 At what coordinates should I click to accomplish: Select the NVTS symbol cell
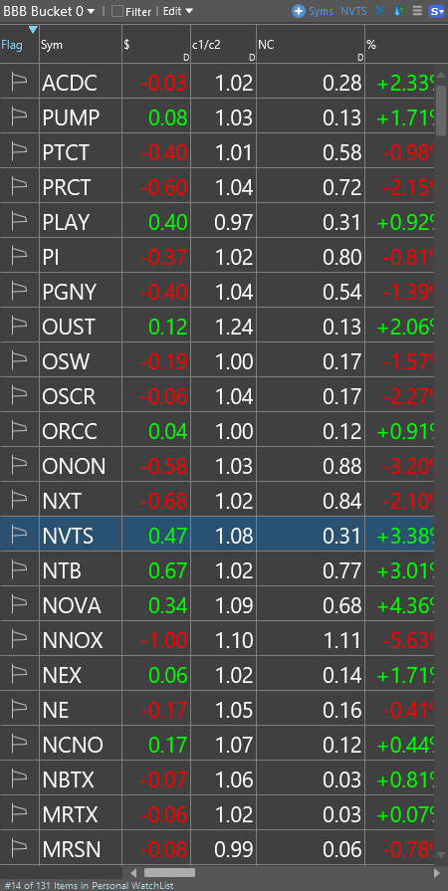[81, 536]
